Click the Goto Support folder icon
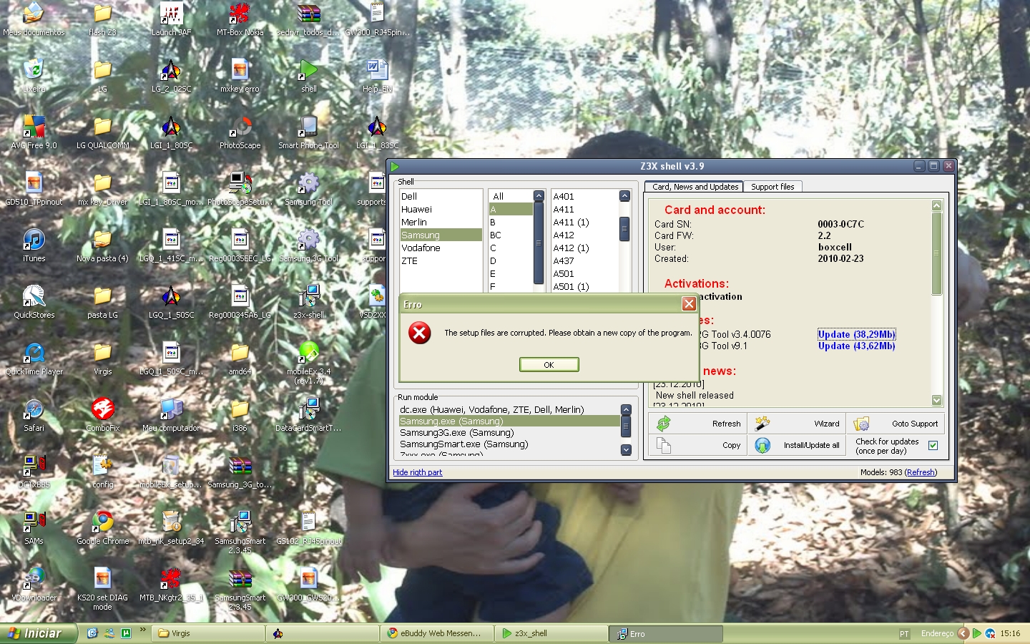The width and height of the screenshot is (1030, 644). (x=861, y=424)
